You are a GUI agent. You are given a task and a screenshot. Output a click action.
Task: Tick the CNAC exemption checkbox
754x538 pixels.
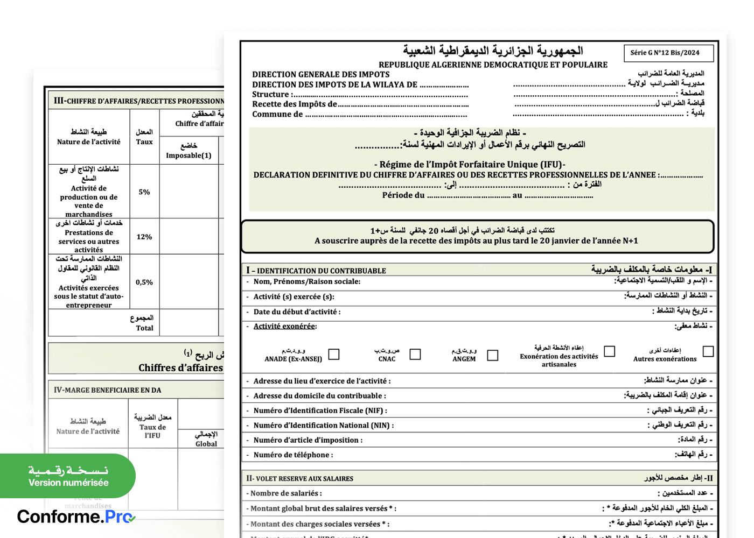pos(415,354)
